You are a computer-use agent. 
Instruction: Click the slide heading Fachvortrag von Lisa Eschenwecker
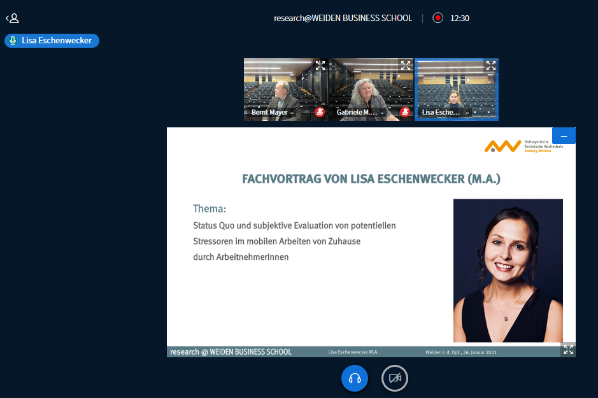(371, 179)
